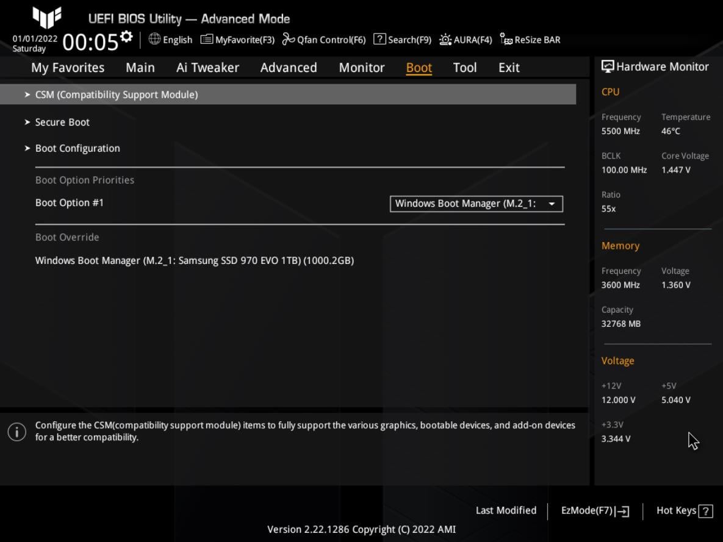Click the Boot Override heading

[x=67, y=237]
